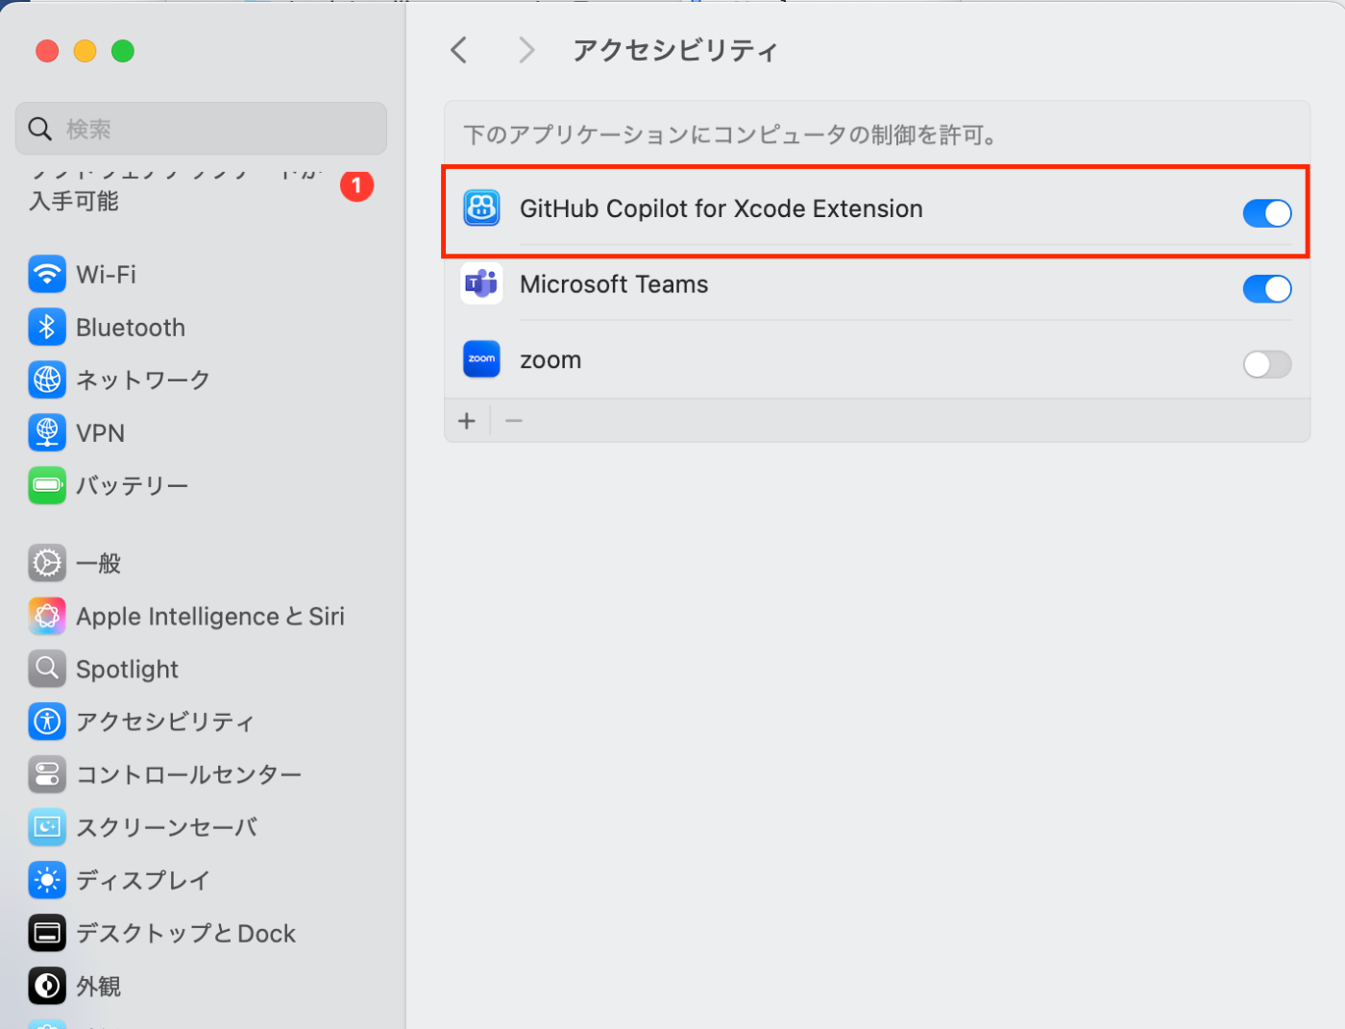
Task: Open Apple Intelligence と Siri icon
Action: (x=47, y=616)
